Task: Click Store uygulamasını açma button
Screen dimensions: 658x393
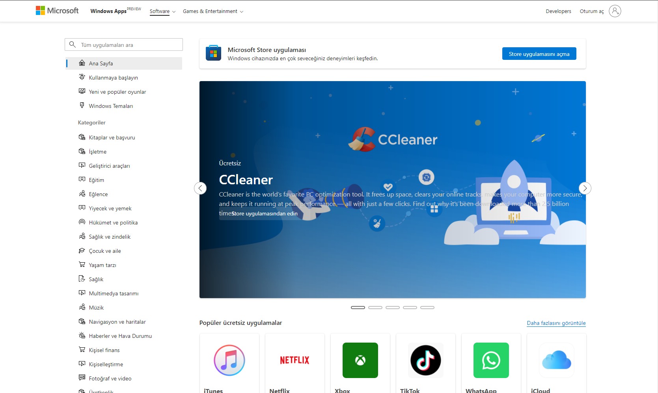Action: 539,54
